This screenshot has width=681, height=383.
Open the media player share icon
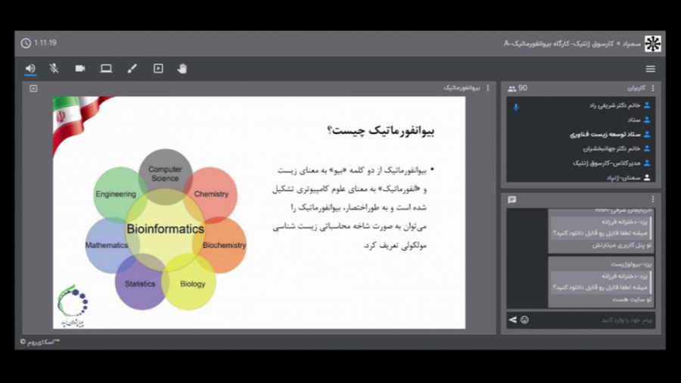(x=158, y=69)
